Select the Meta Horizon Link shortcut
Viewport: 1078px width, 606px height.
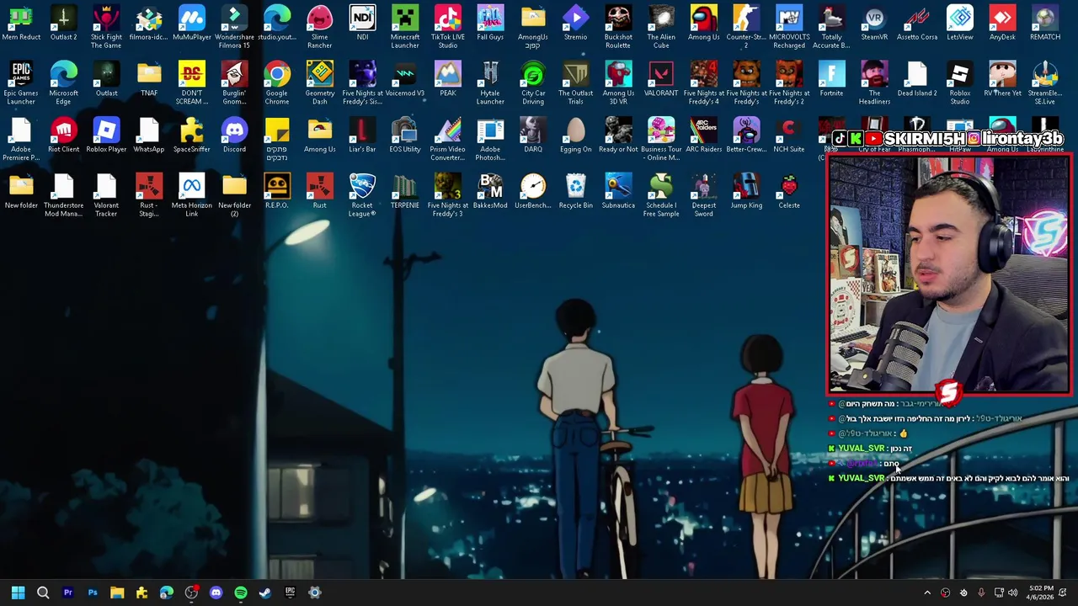[x=191, y=194]
